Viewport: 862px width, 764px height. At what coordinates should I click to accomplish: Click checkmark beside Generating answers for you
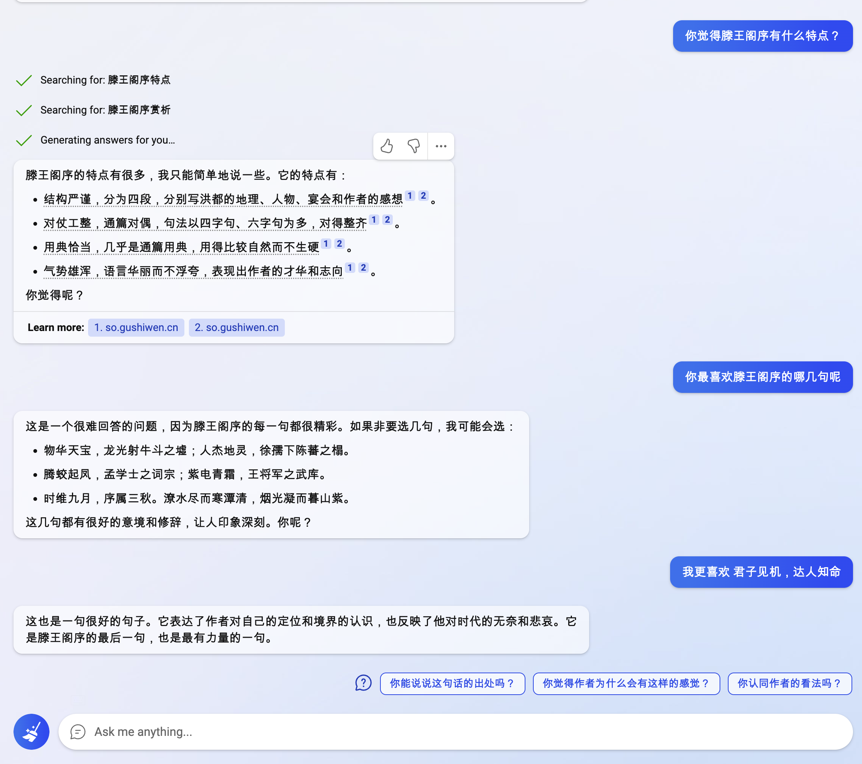[24, 140]
